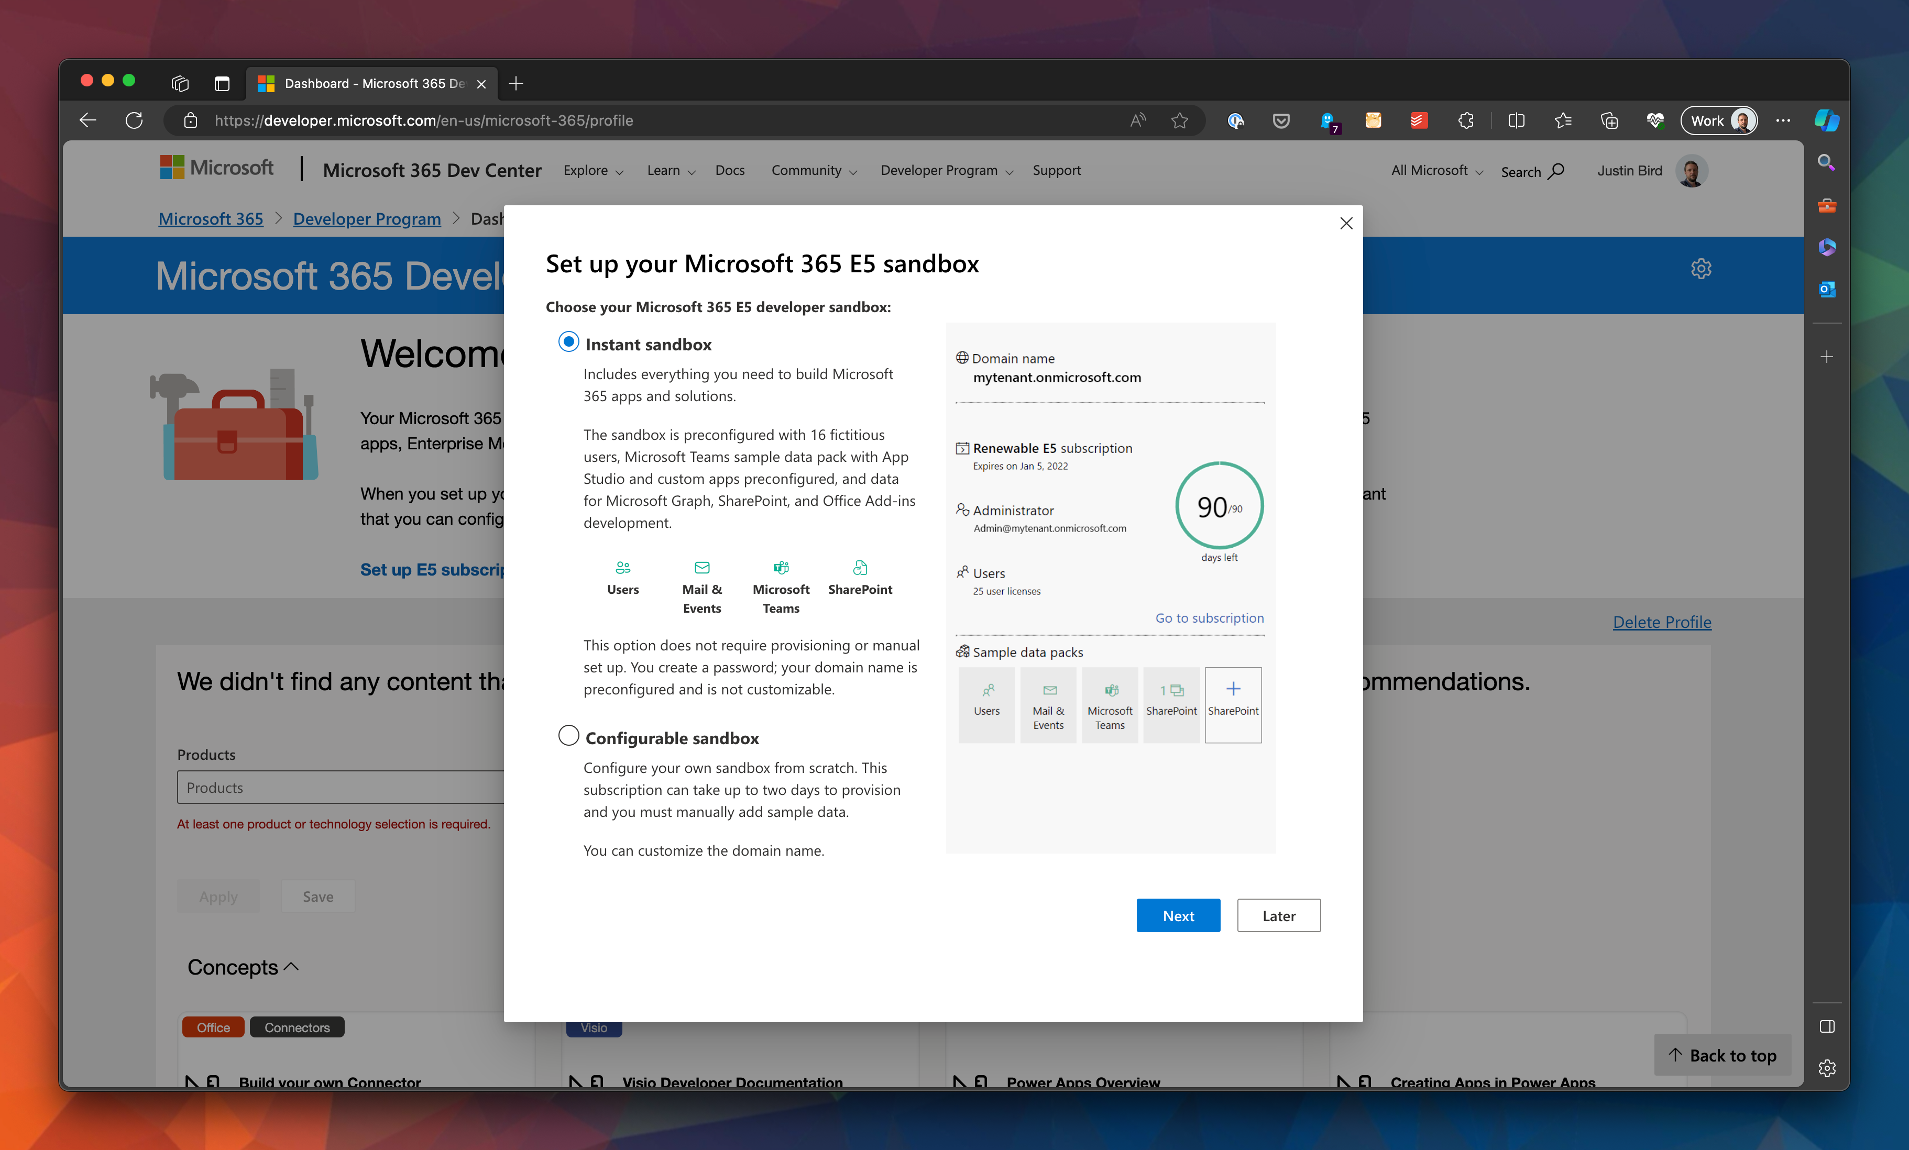
Task: Click the Microsoft logo
Action: pos(216,167)
